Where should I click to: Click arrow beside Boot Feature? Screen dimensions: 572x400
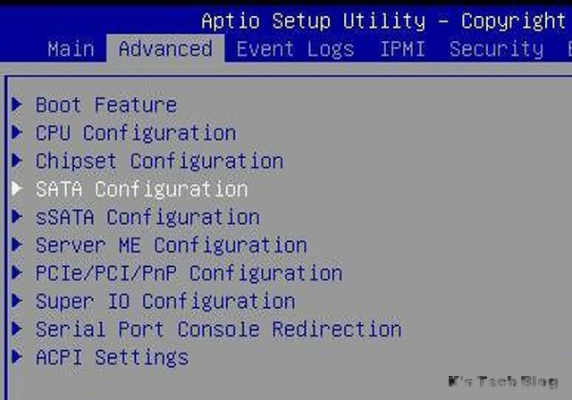pyautogui.click(x=17, y=105)
